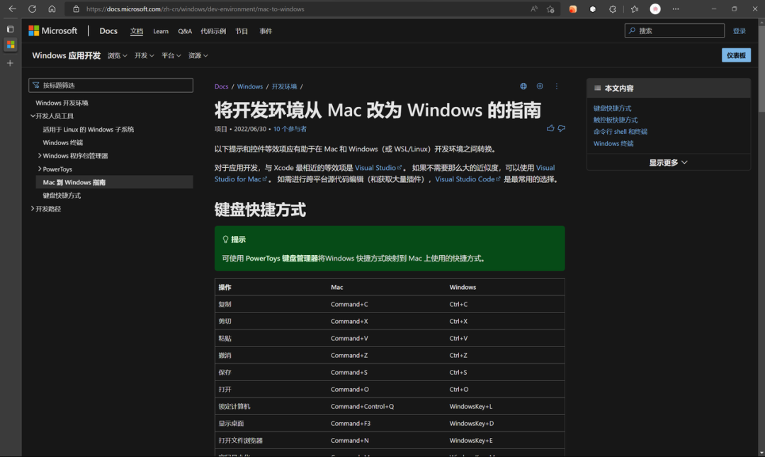Expand the Windows 程序包管理器 tree node

[40, 156]
